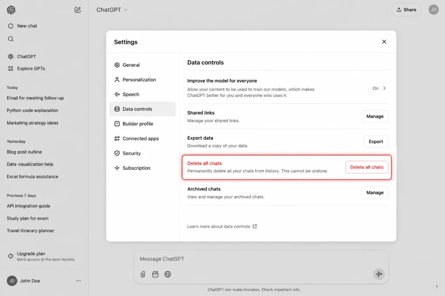445x296 pixels.
Task: Click the Share button at top
Action: 406,10
